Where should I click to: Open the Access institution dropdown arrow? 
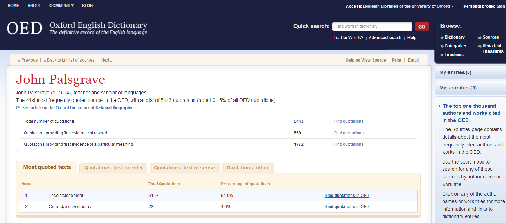pyautogui.click(x=453, y=6)
